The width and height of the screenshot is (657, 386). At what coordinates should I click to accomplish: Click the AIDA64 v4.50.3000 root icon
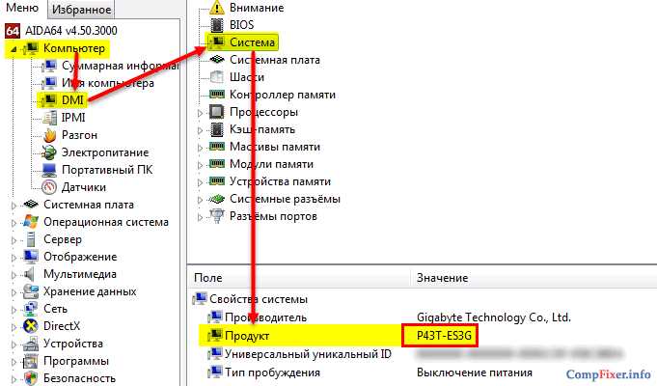coord(13,31)
